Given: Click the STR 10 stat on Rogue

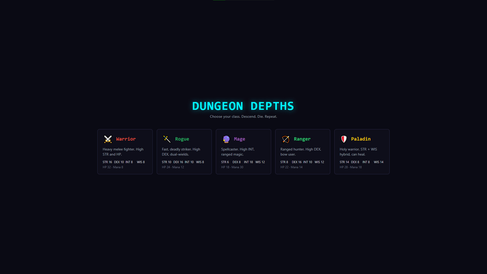Looking at the screenshot, I should click(167, 162).
